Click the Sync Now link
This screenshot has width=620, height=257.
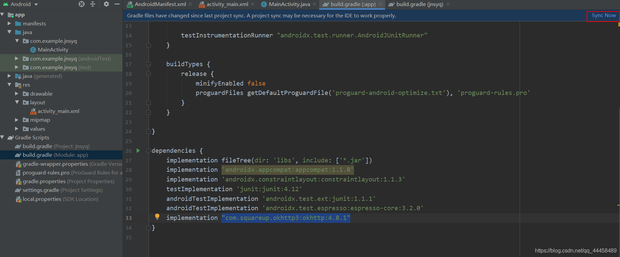604,15
